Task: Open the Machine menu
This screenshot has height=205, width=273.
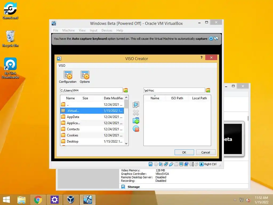Action: click(69, 30)
